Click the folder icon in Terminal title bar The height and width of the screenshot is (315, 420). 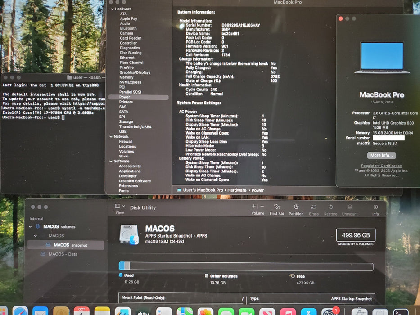click(x=69, y=77)
